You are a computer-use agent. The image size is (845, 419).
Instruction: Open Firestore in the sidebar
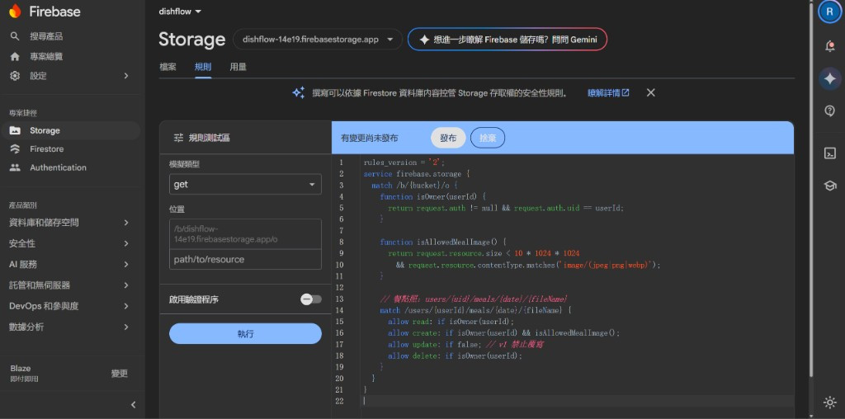click(x=70, y=149)
